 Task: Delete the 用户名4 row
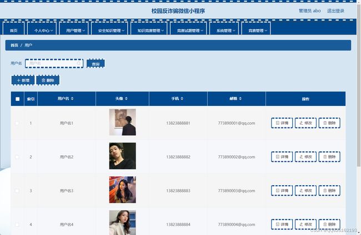click(x=329, y=224)
